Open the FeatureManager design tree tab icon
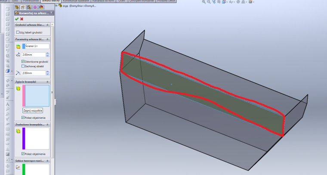The width and height of the screenshot is (327, 175). click(18, 7)
